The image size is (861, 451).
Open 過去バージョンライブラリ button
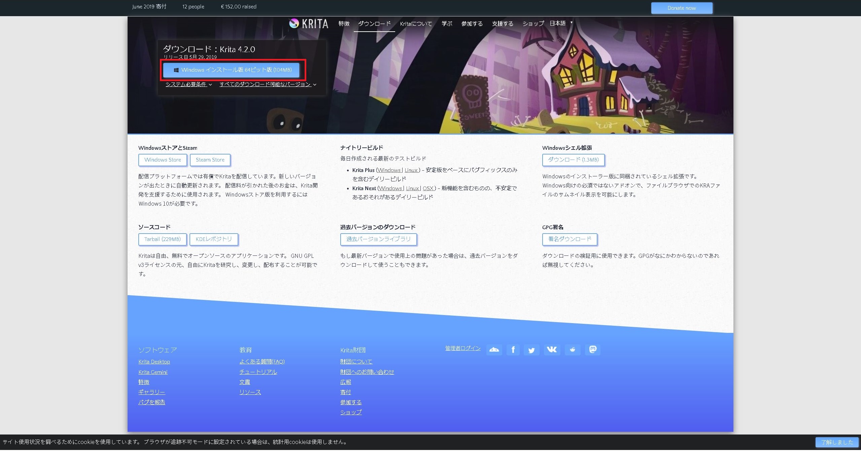point(378,239)
